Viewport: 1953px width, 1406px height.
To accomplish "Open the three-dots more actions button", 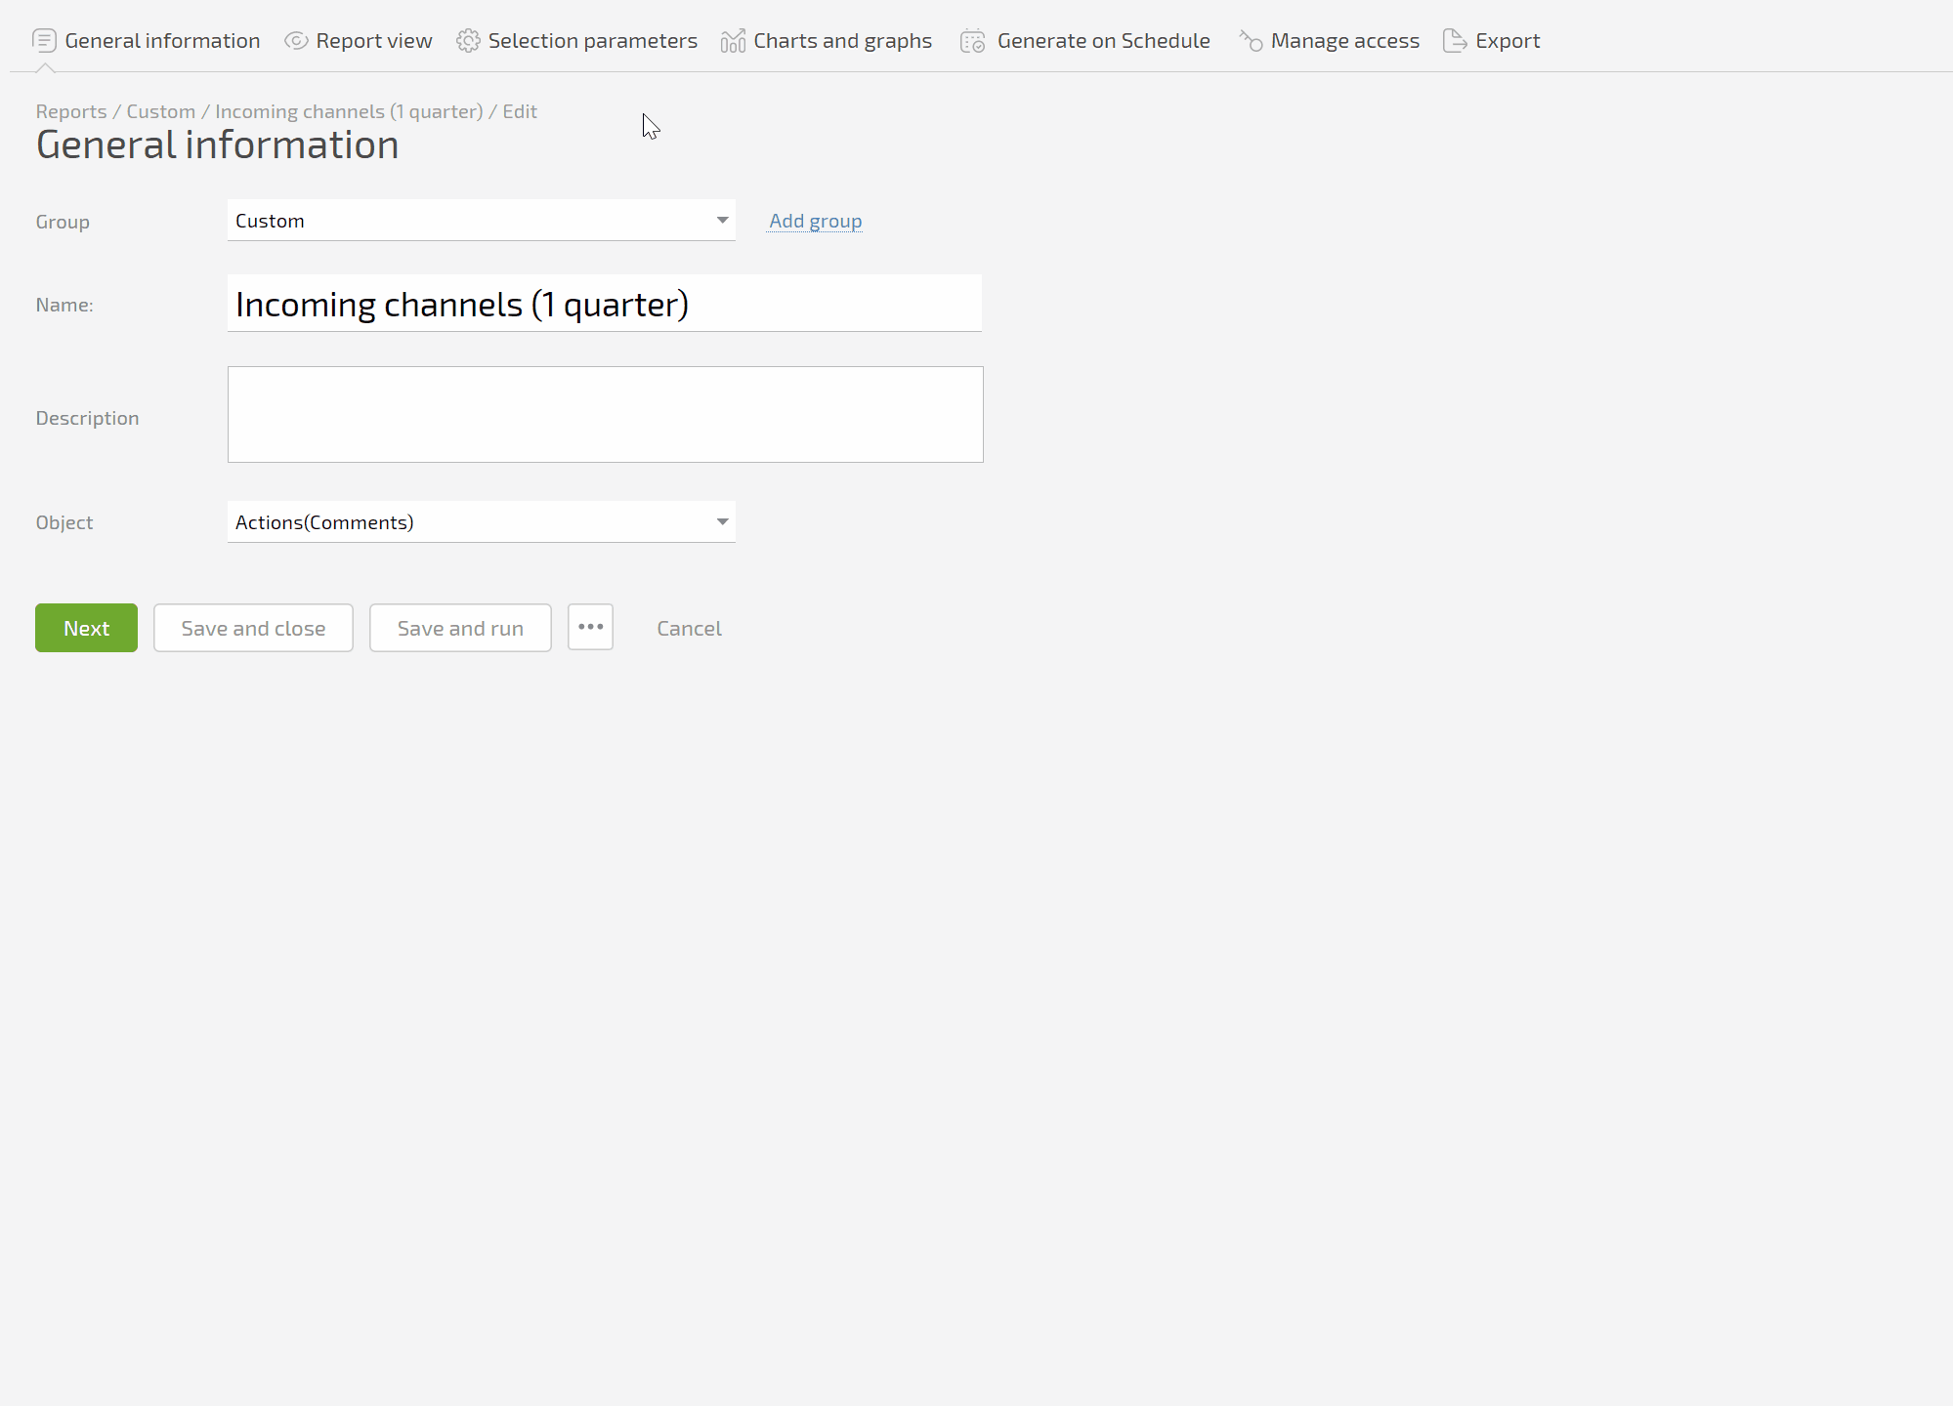I will click(x=590, y=628).
